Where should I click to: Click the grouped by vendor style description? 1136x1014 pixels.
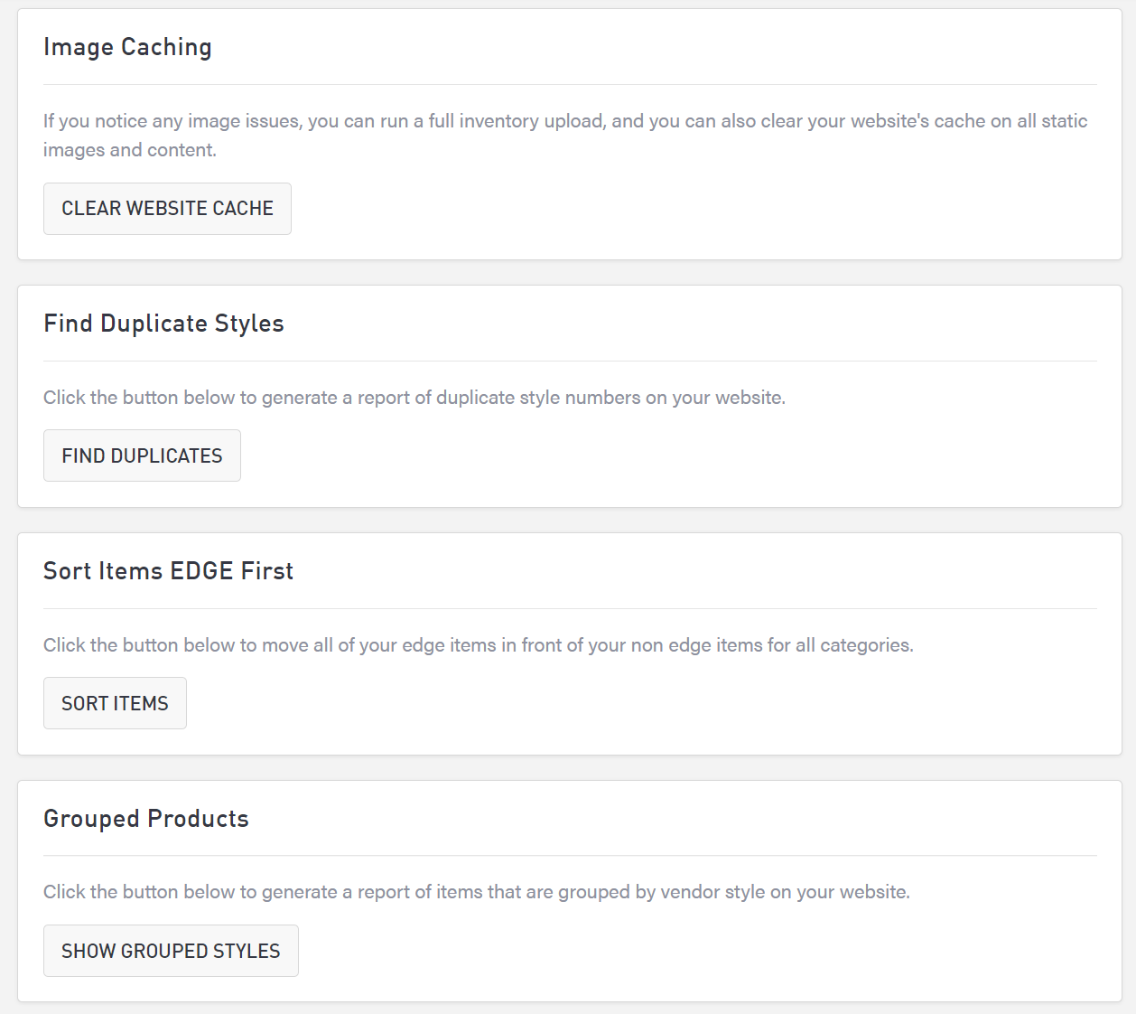pos(476,892)
